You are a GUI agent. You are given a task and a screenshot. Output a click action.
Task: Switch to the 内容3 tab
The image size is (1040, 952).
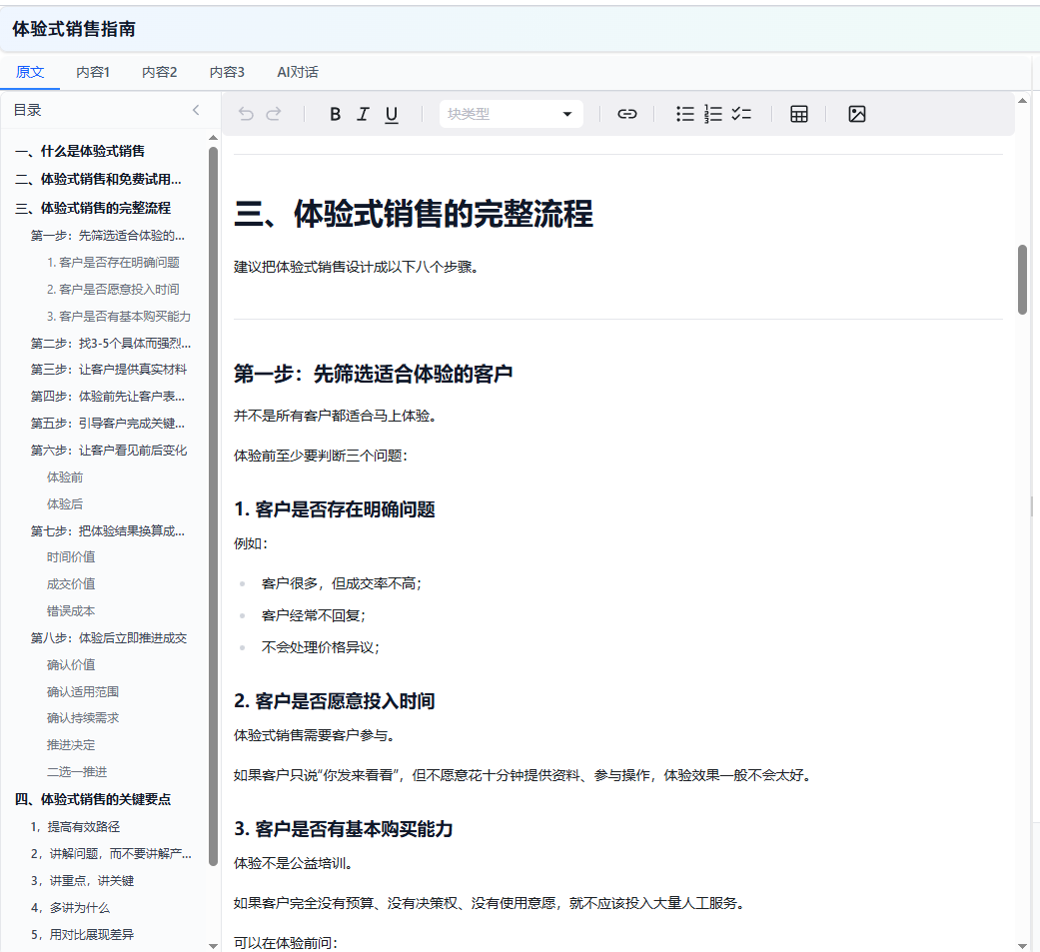click(x=227, y=72)
